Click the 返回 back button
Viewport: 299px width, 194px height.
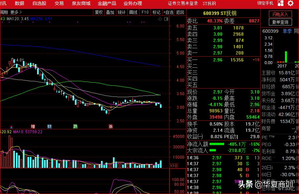pyautogui.click(x=180, y=12)
